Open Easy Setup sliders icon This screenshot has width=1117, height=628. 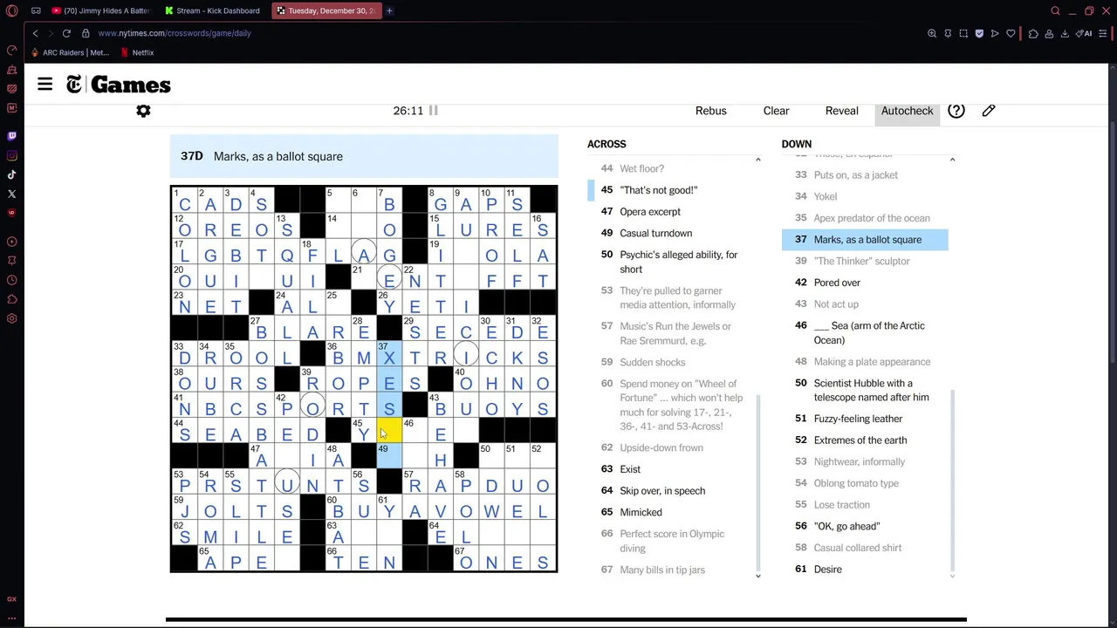tap(1105, 33)
